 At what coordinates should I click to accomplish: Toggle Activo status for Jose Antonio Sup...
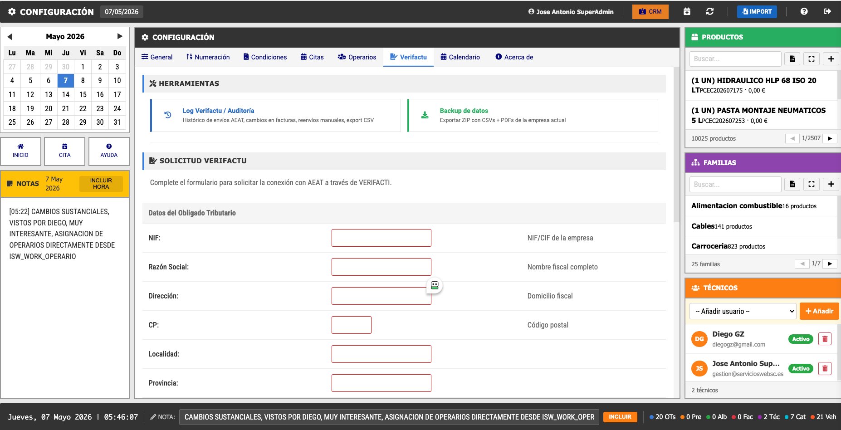801,369
